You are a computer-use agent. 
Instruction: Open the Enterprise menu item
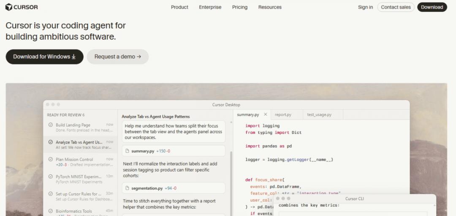210,7
